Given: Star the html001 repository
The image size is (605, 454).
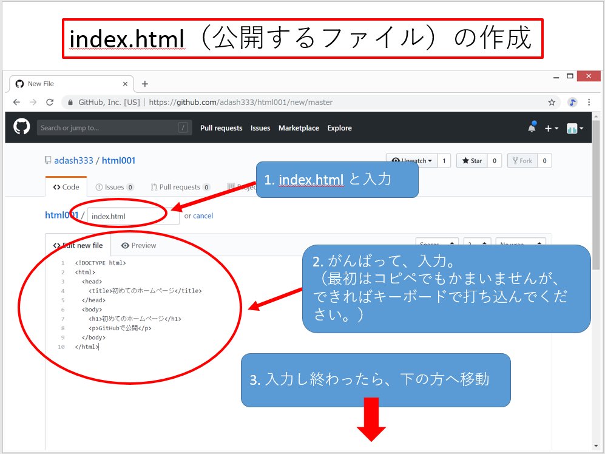Looking at the screenshot, I should 471,161.
